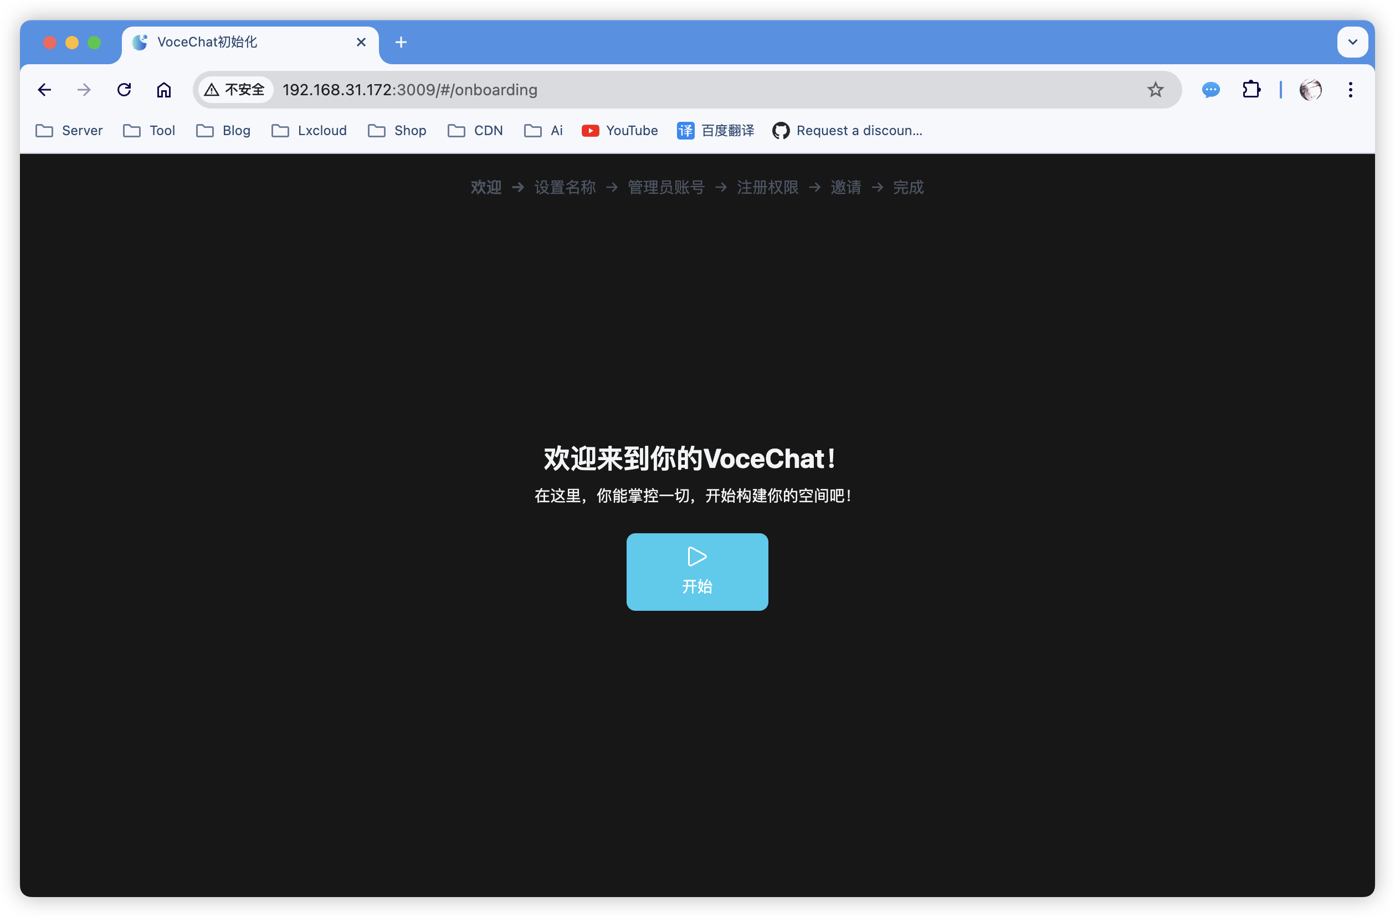Open the Chrome three-dot menu
The height and width of the screenshot is (917, 1395).
tap(1350, 90)
